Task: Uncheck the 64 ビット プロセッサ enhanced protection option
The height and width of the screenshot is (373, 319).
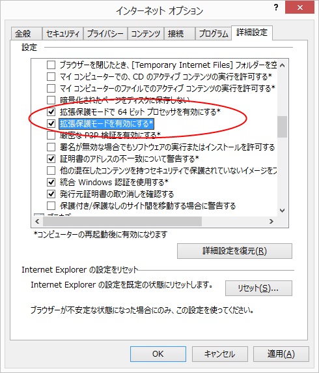Action: tap(51, 112)
